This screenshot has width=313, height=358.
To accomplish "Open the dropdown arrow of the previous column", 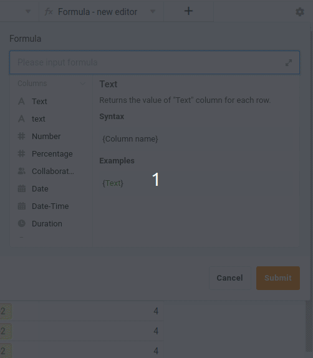I will click(x=28, y=11).
